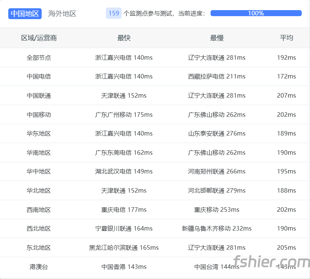
Task: Click the 平均 column header
Action: pyautogui.click(x=286, y=38)
